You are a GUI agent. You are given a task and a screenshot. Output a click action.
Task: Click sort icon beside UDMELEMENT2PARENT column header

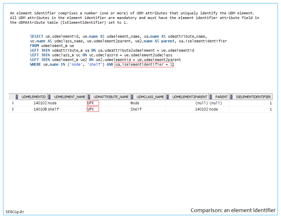168,97
